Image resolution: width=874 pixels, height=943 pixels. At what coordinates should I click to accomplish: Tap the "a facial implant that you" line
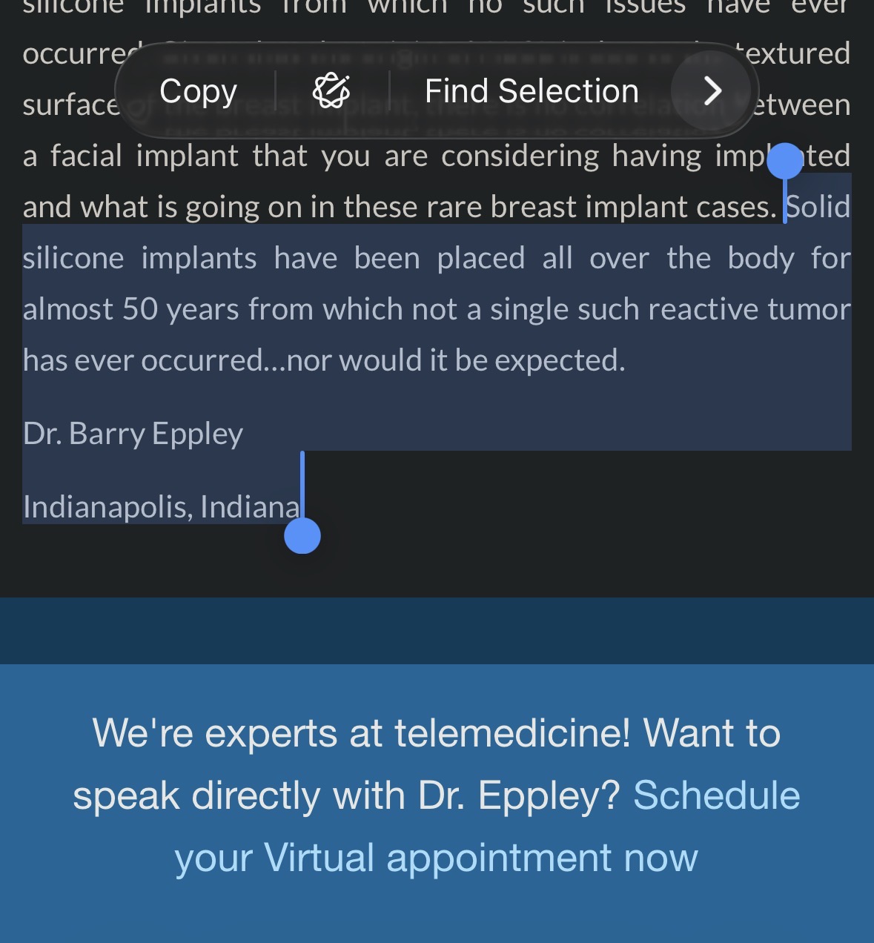click(196, 156)
